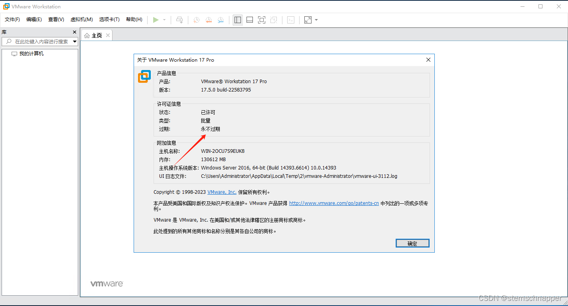Toggle the Show Library sidebar icon
The height and width of the screenshot is (306, 568).
click(238, 20)
